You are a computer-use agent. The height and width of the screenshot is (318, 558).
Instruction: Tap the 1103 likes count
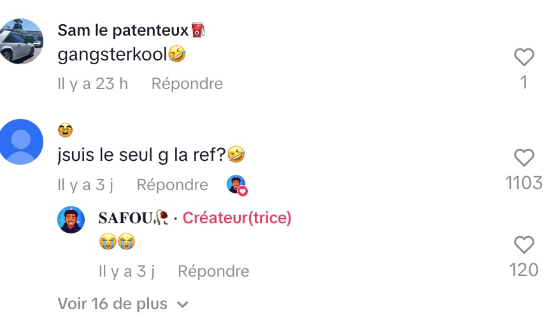pos(524,183)
